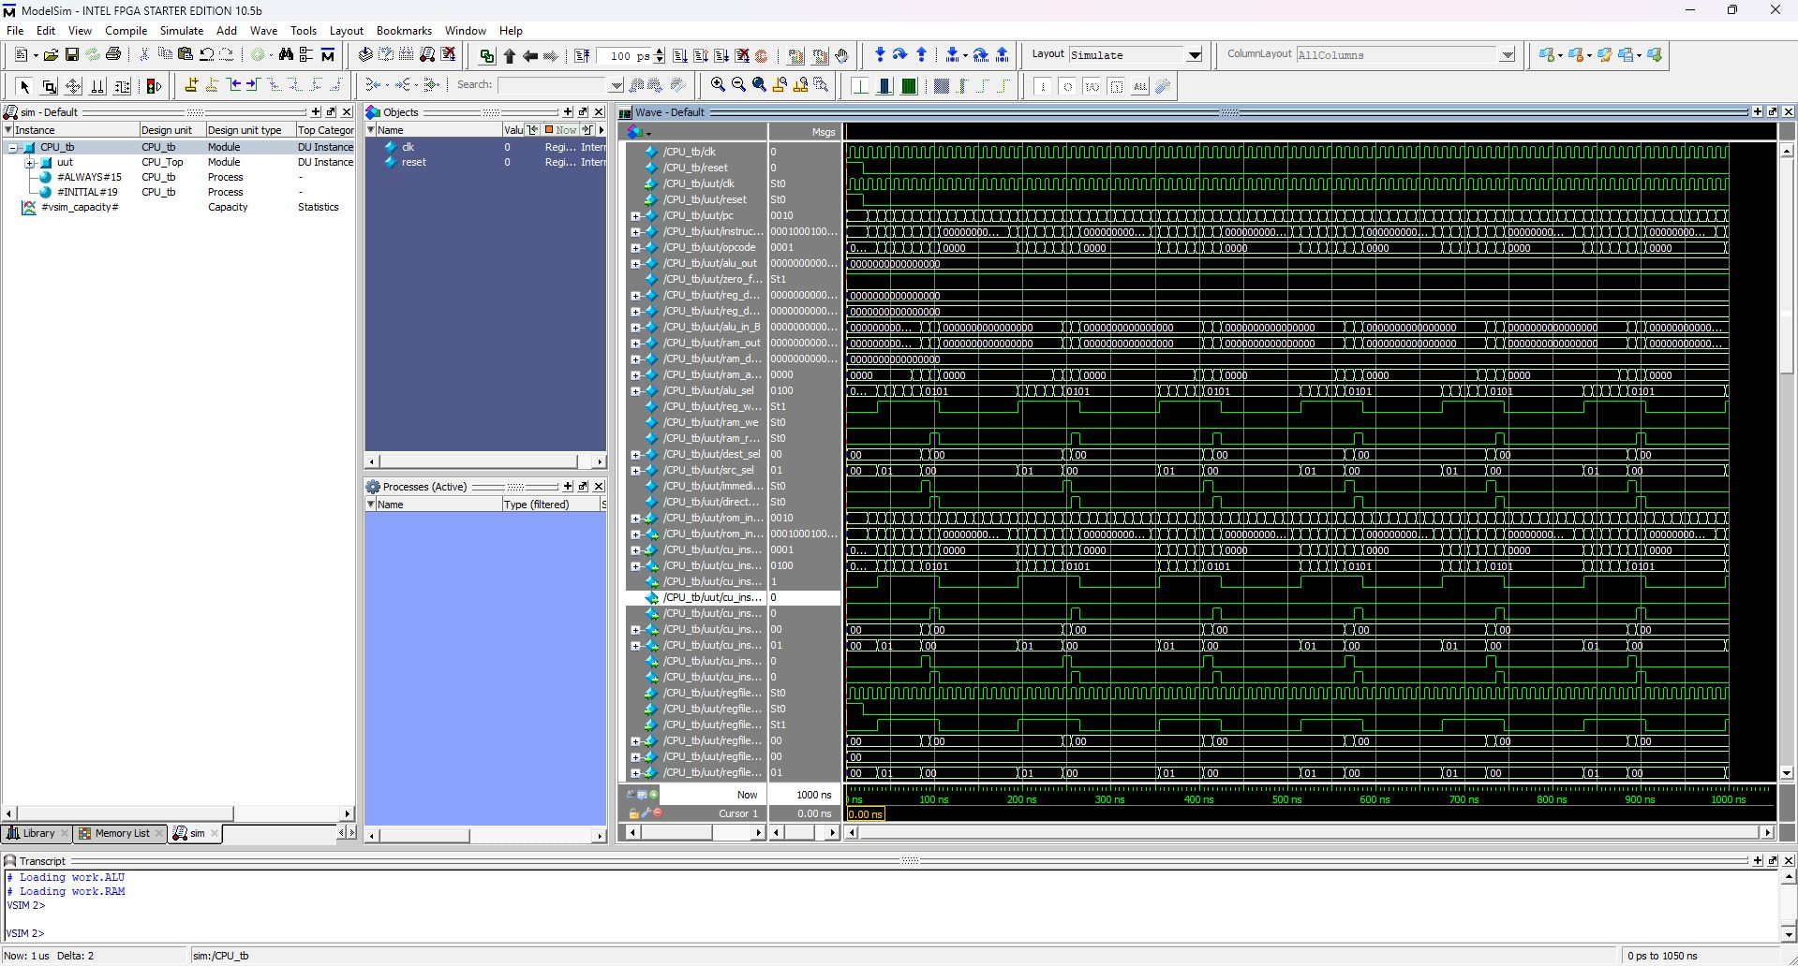Screen dimensions: 1798x966
Task: Open the Wave menu
Action: tap(263, 30)
